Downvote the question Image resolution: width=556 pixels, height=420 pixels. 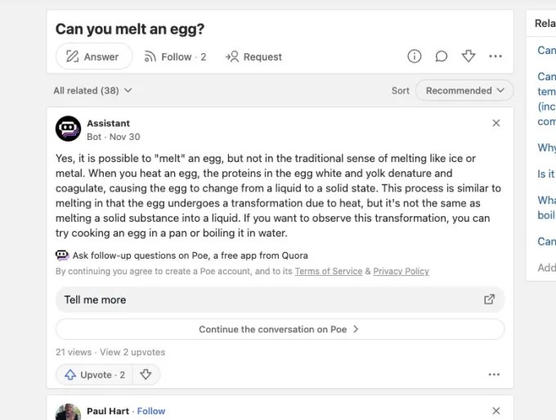pos(469,56)
